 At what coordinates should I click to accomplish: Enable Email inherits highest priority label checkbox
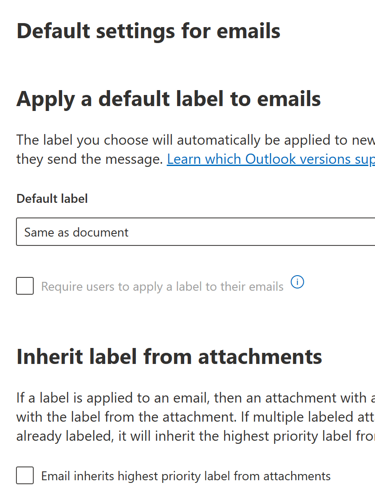coord(25,475)
